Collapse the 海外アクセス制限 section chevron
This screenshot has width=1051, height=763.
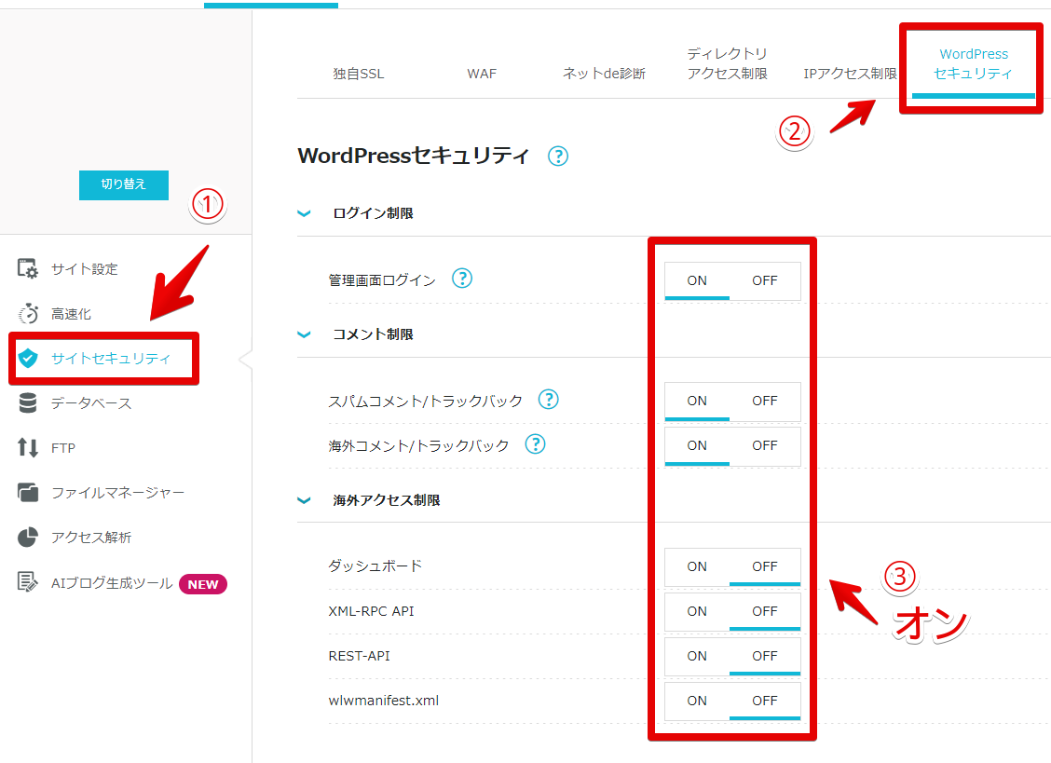point(305,501)
